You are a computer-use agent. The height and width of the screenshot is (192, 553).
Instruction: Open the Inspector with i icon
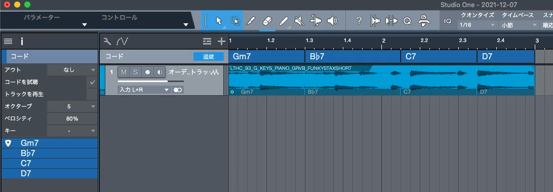(22, 42)
